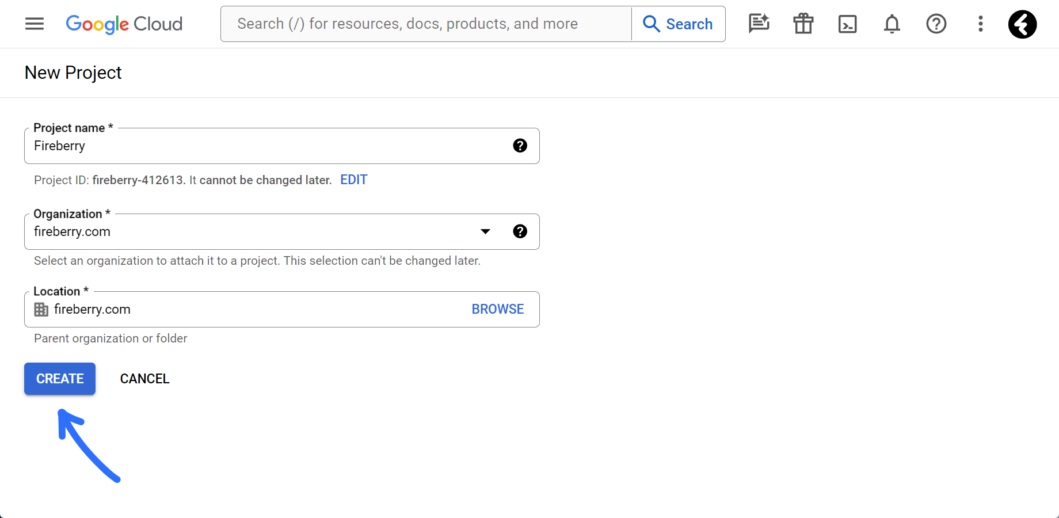The width and height of the screenshot is (1059, 518).
Task: Click the Search button
Action: (679, 24)
